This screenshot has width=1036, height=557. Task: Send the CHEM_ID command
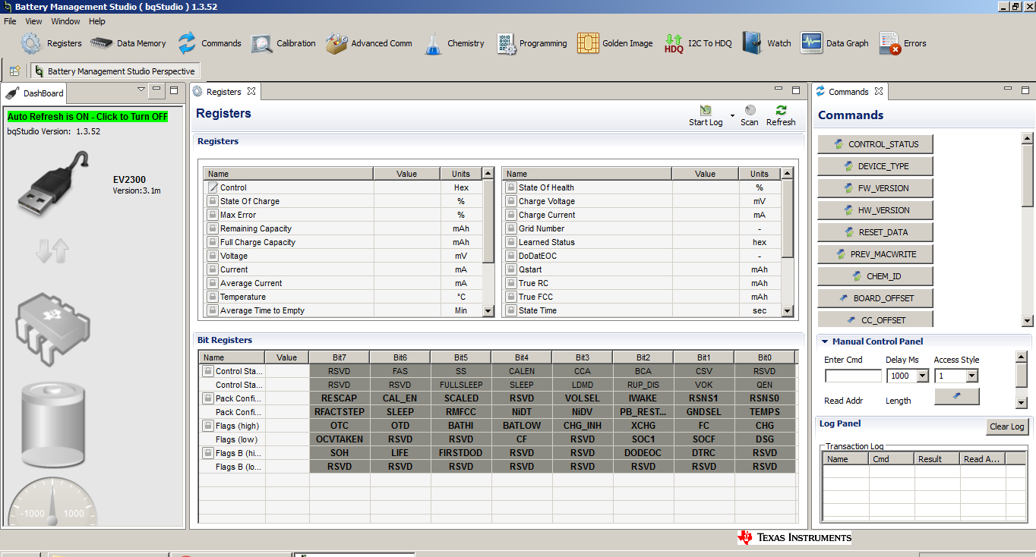pyautogui.click(x=875, y=276)
